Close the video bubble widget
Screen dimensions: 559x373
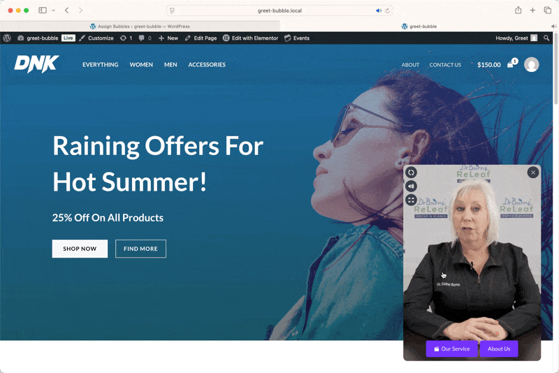click(x=533, y=173)
